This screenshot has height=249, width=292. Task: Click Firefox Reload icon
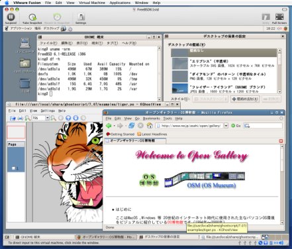pyautogui.click(x=132, y=126)
